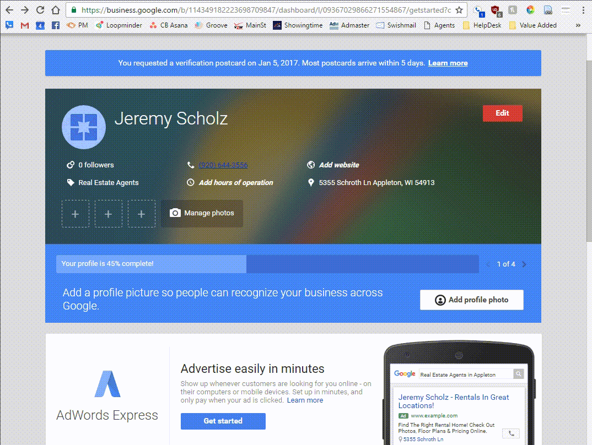592x445 pixels.
Task: Click the colorful circle extension icon
Action: [x=530, y=10]
